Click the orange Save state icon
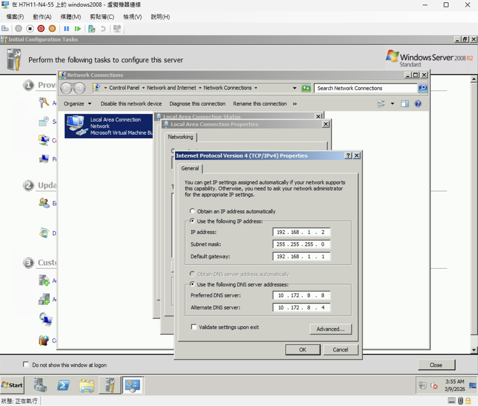 pyautogui.click(x=52, y=28)
